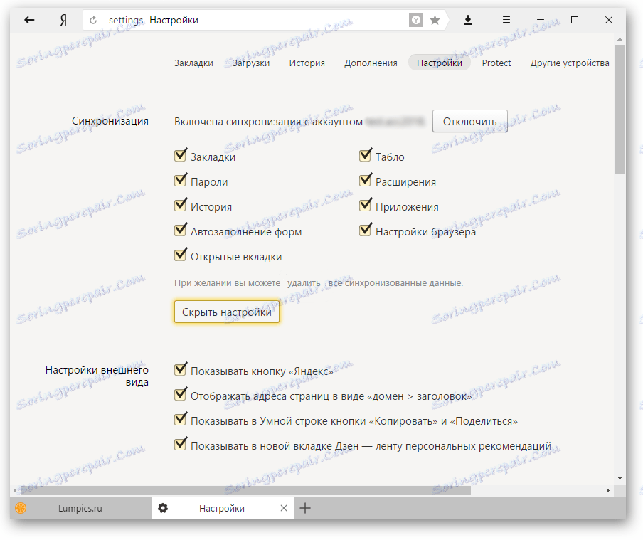The width and height of the screenshot is (643, 540).
Task: Click the Синхронизация section label
Action: 110,121
